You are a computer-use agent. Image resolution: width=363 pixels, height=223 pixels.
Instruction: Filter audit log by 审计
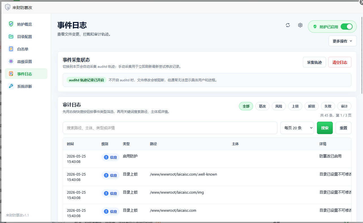point(344,106)
